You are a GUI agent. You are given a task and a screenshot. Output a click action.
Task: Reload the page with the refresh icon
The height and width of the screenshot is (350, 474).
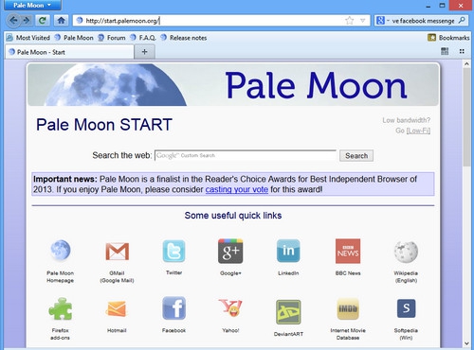(43, 21)
